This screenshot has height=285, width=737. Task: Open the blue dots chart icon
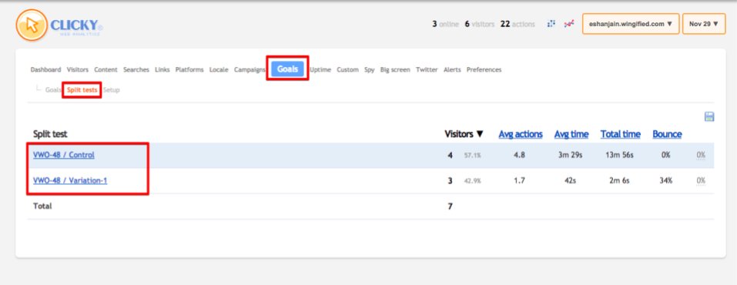pos(551,24)
